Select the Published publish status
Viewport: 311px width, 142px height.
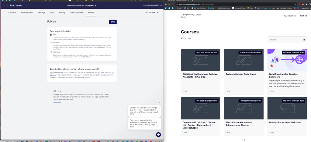[51, 52]
